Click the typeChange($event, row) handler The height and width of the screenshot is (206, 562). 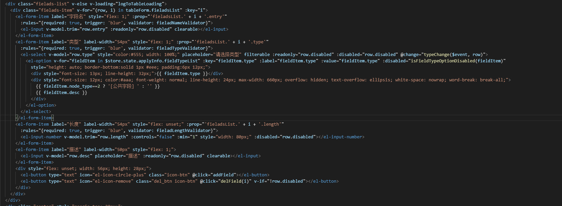tap(453, 54)
